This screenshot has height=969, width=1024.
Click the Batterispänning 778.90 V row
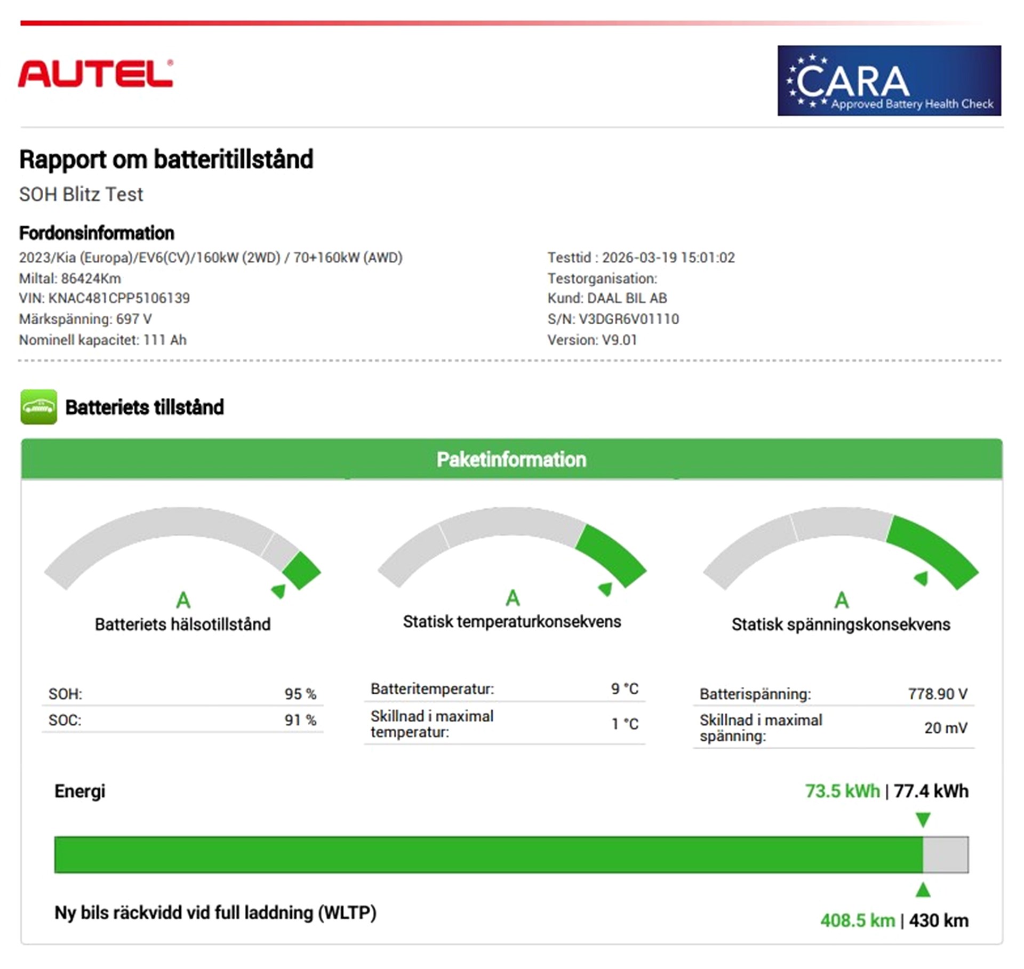833,694
